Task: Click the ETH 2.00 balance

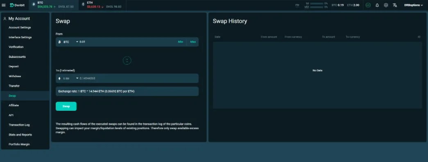Action: [353, 5]
